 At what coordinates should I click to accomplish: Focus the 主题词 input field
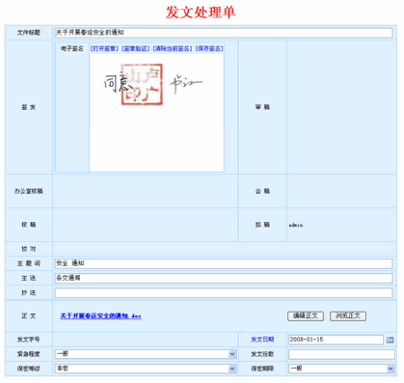pyautogui.click(x=224, y=263)
